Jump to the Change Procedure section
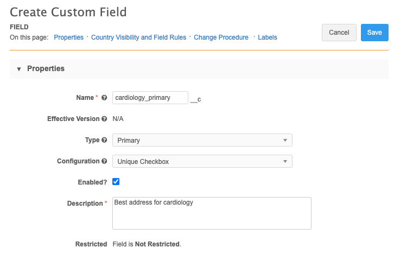Viewport: 394px width, 254px height. pos(221,37)
